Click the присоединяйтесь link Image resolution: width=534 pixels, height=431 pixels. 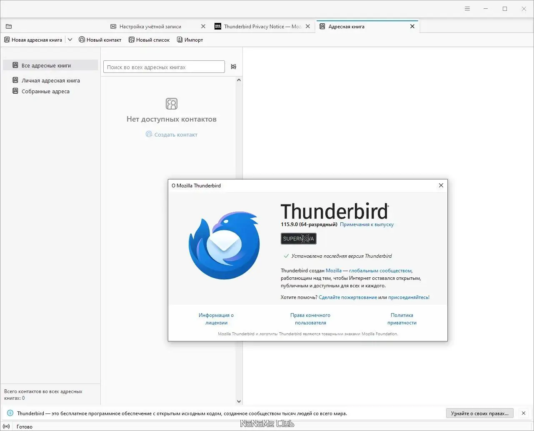click(409, 297)
